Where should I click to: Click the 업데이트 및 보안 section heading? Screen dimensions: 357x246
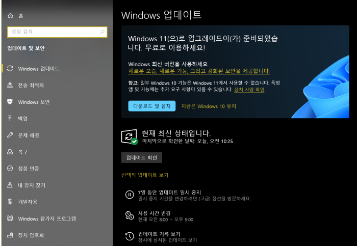(26, 48)
